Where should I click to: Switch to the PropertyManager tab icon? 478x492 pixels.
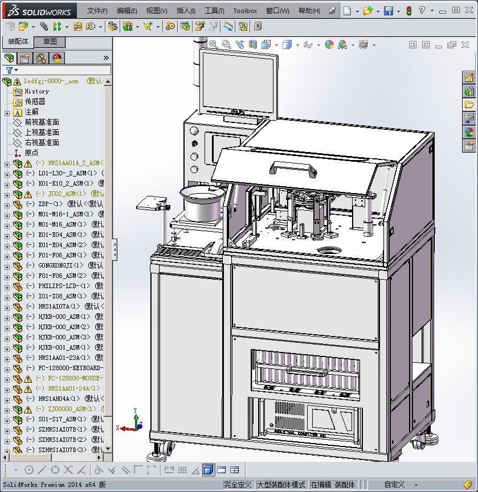click(24, 58)
